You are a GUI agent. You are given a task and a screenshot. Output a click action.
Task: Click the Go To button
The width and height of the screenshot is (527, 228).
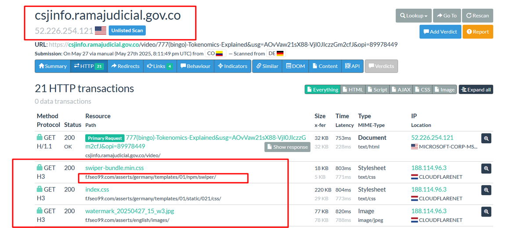coord(447,15)
